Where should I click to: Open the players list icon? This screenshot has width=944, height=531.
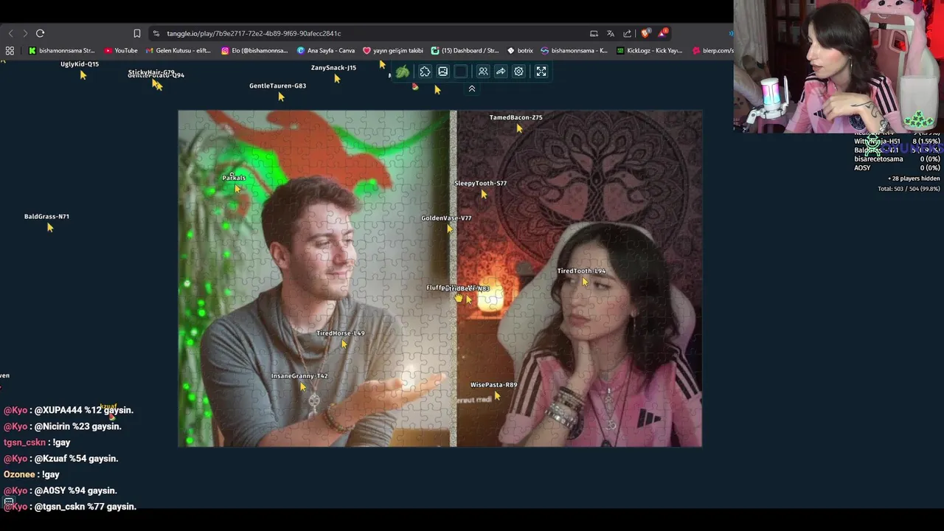click(483, 72)
